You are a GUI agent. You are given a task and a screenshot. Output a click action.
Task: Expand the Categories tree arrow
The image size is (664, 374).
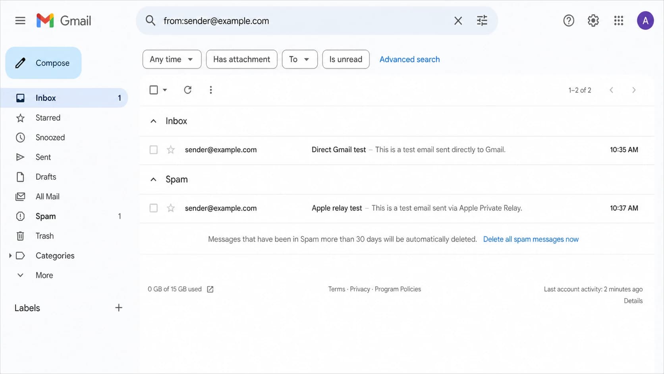click(10, 256)
